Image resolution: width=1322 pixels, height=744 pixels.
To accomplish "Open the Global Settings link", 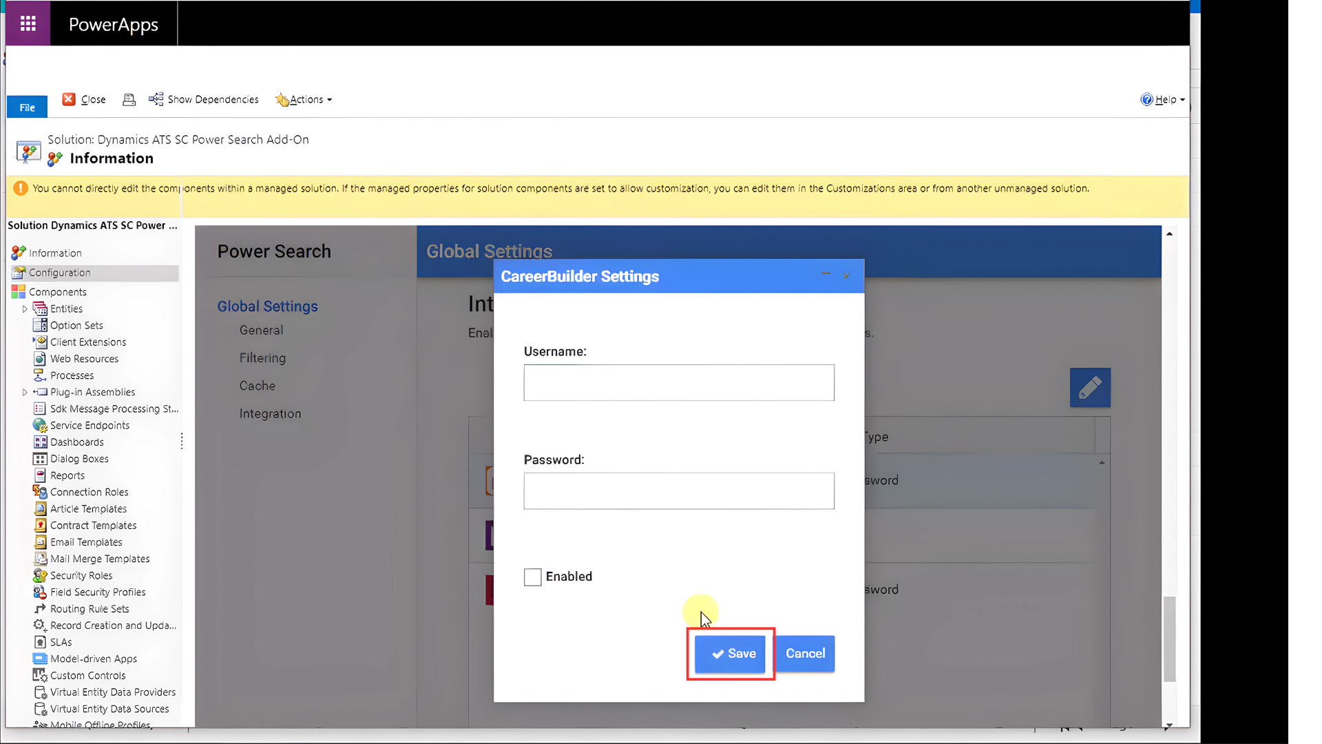I will pyautogui.click(x=267, y=307).
